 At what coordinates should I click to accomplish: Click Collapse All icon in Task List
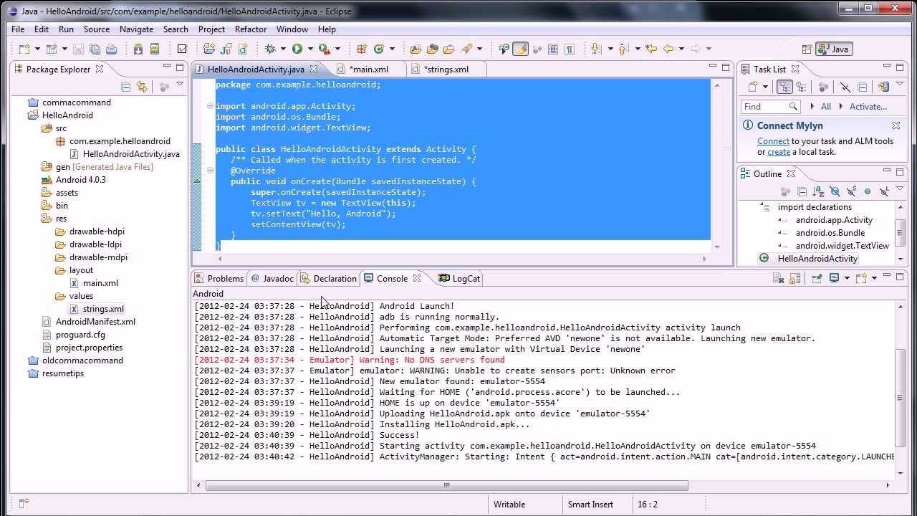[x=863, y=87]
